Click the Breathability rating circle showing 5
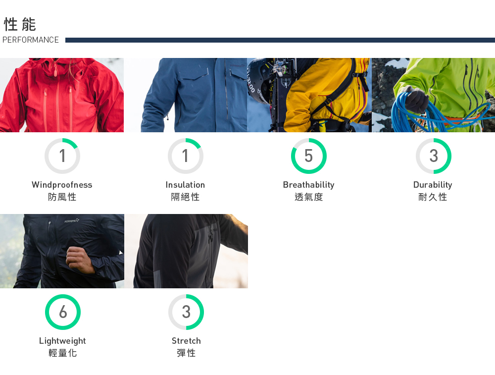 click(x=309, y=156)
